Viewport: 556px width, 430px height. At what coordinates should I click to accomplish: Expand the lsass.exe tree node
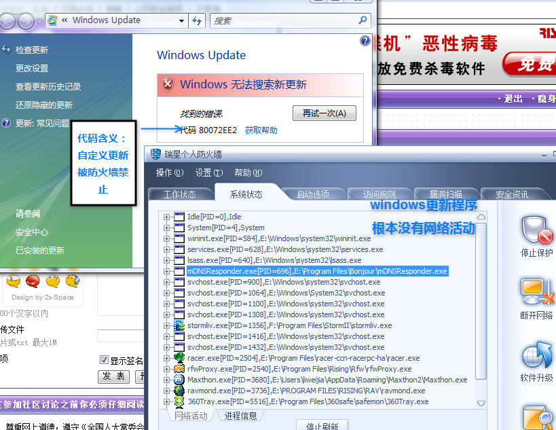point(166,260)
